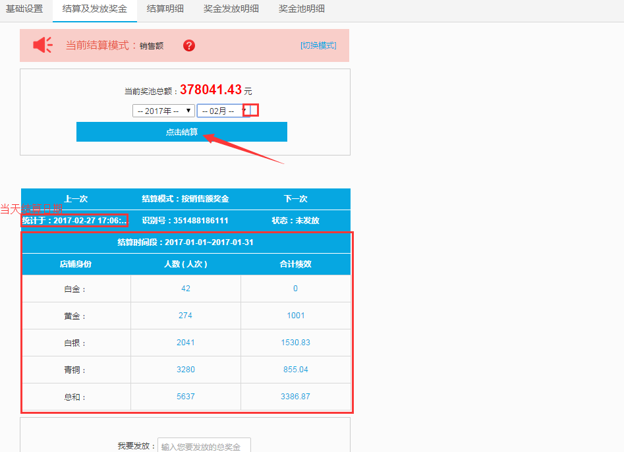Click the 白金 performance value 0
Image resolution: width=624 pixels, height=452 pixels.
click(x=295, y=289)
